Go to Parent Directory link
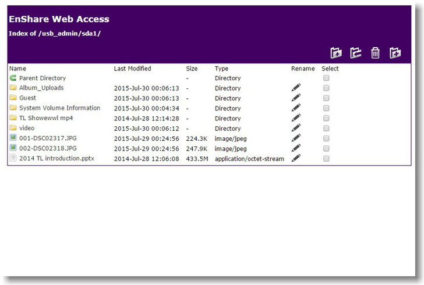This screenshot has height=285, width=424. coord(43,78)
